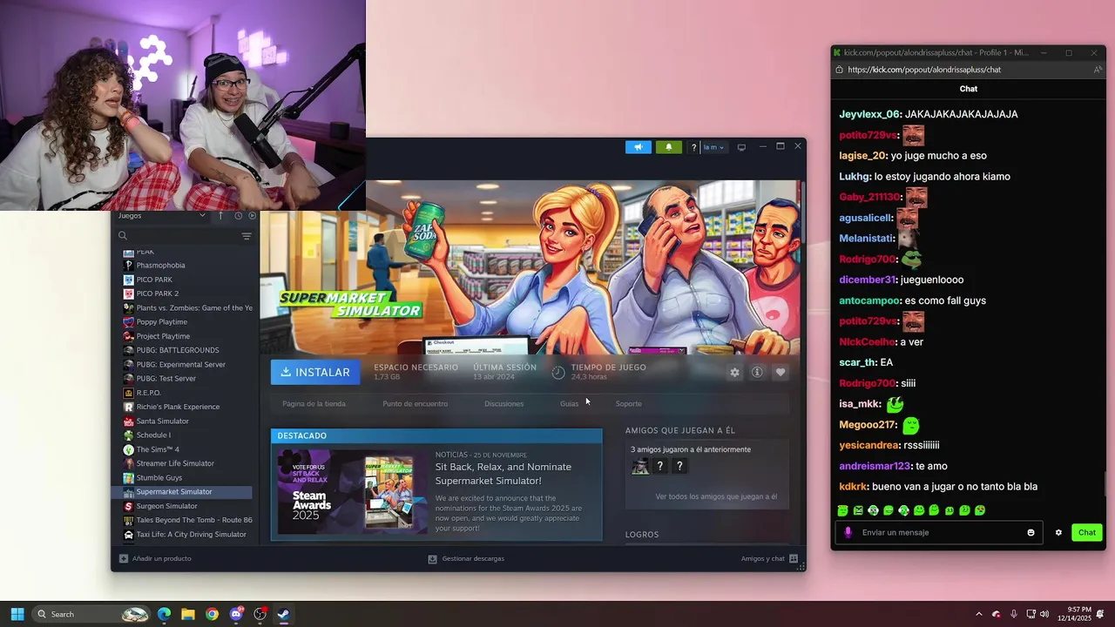Viewport: 1115px width, 627px height.
Task: Open Google Chrome from taskbar
Action: pos(212,614)
